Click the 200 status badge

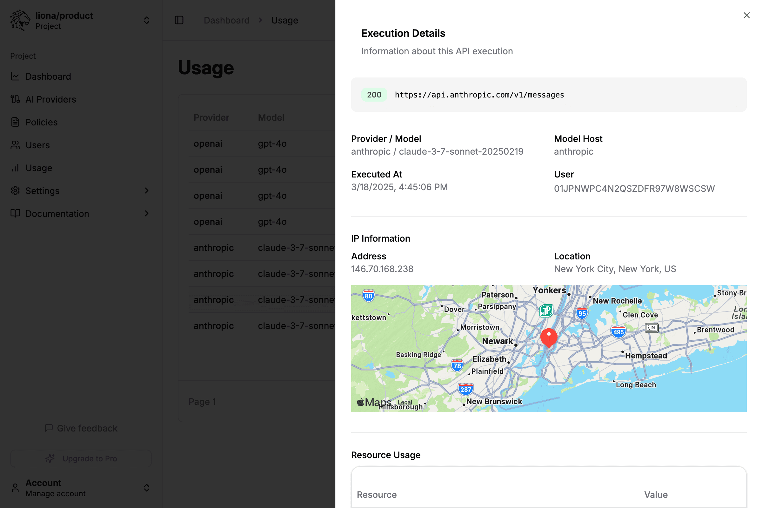click(x=374, y=95)
